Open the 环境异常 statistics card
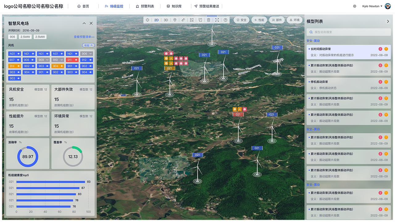395x222 pixels. (x=73, y=124)
